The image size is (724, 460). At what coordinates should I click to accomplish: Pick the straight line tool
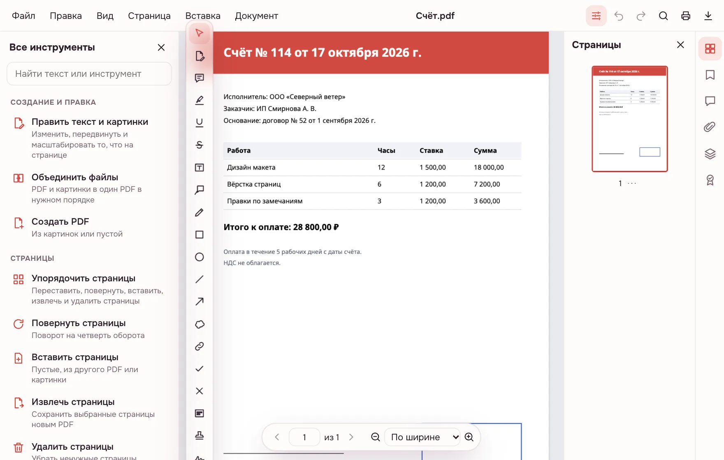click(x=200, y=279)
